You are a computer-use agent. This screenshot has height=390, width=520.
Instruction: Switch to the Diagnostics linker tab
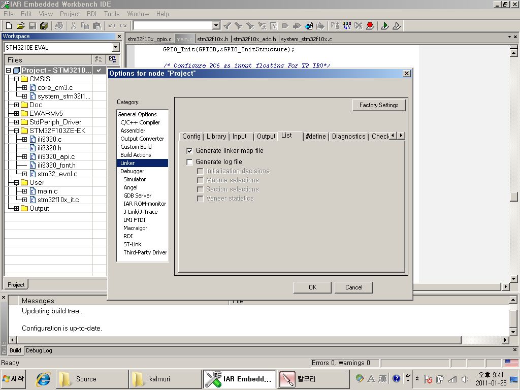(348, 136)
